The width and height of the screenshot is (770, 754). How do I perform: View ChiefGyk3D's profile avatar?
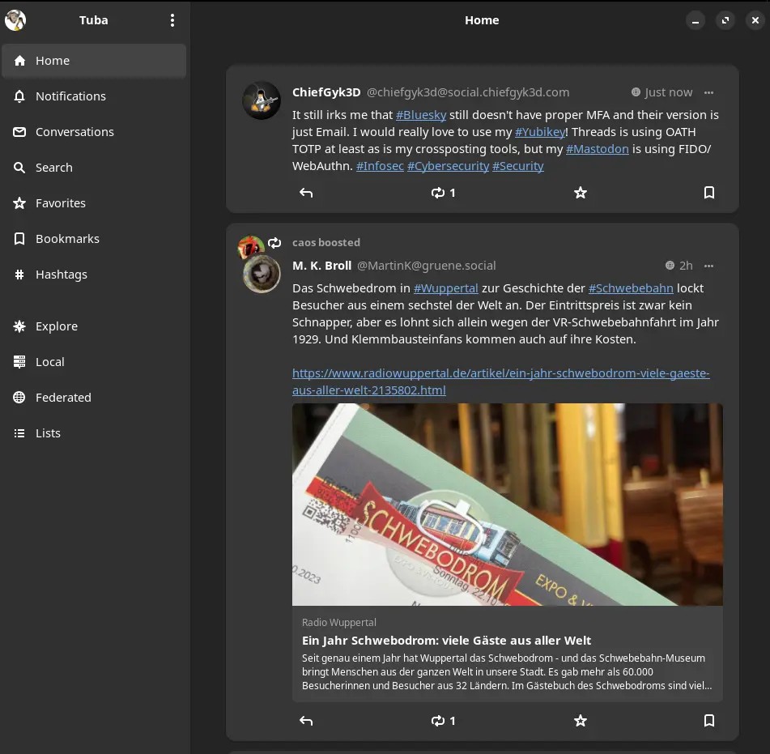(x=262, y=100)
